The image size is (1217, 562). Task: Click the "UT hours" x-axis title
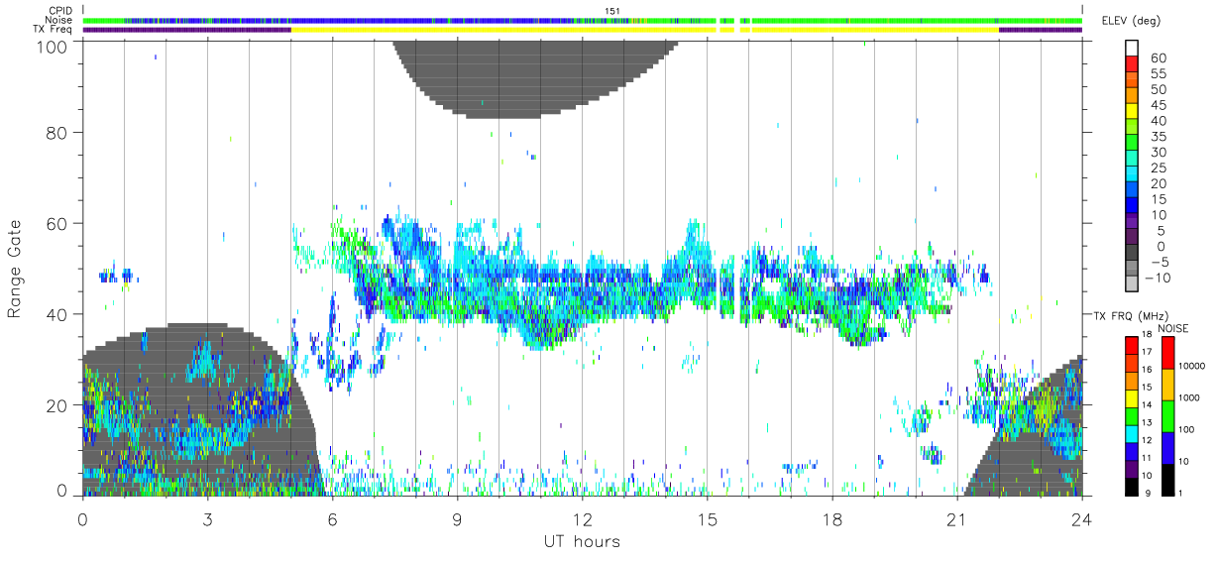(582, 541)
